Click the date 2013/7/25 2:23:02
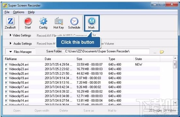 click(x=58, y=69)
